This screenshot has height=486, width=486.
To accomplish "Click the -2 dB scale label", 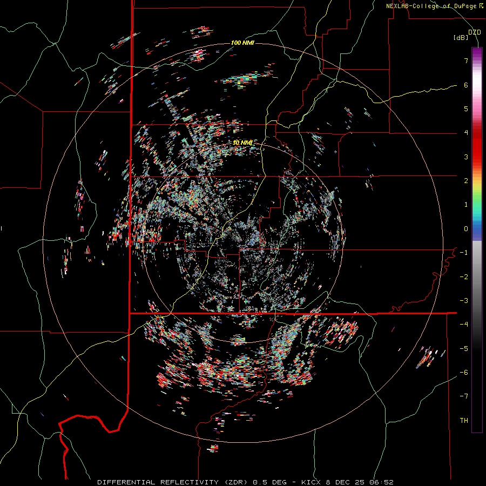I will tap(464, 277).
